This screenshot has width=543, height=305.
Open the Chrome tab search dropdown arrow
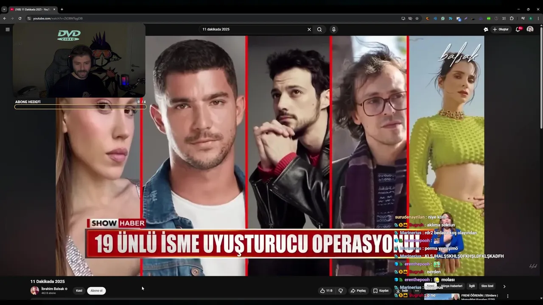tap(4, 9)
